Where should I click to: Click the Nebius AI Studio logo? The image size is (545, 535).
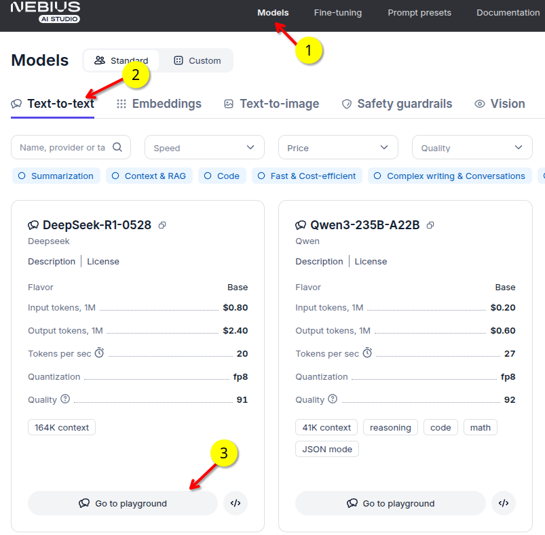click(45, 12)
